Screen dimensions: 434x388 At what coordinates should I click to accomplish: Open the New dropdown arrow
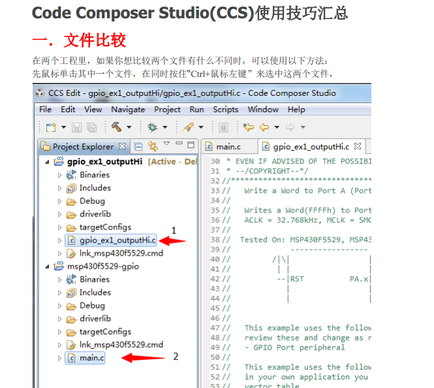click(64, 127)
